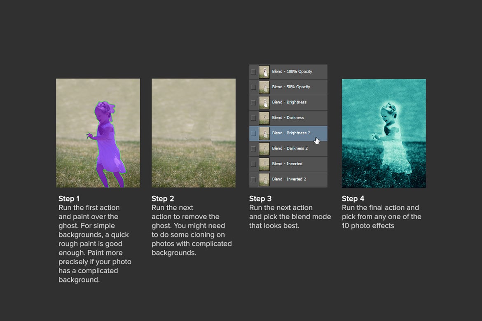Click thumbnail of Blend - Brightness
Viewport: 482px width, 321px height.
point(264,102)
